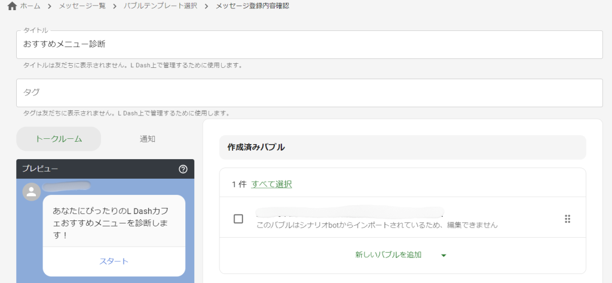Image resolution: width=612 pixels, height=283 pixels.
Task: Click the home icon in the breadcrumb
Action: click(11, 6)
